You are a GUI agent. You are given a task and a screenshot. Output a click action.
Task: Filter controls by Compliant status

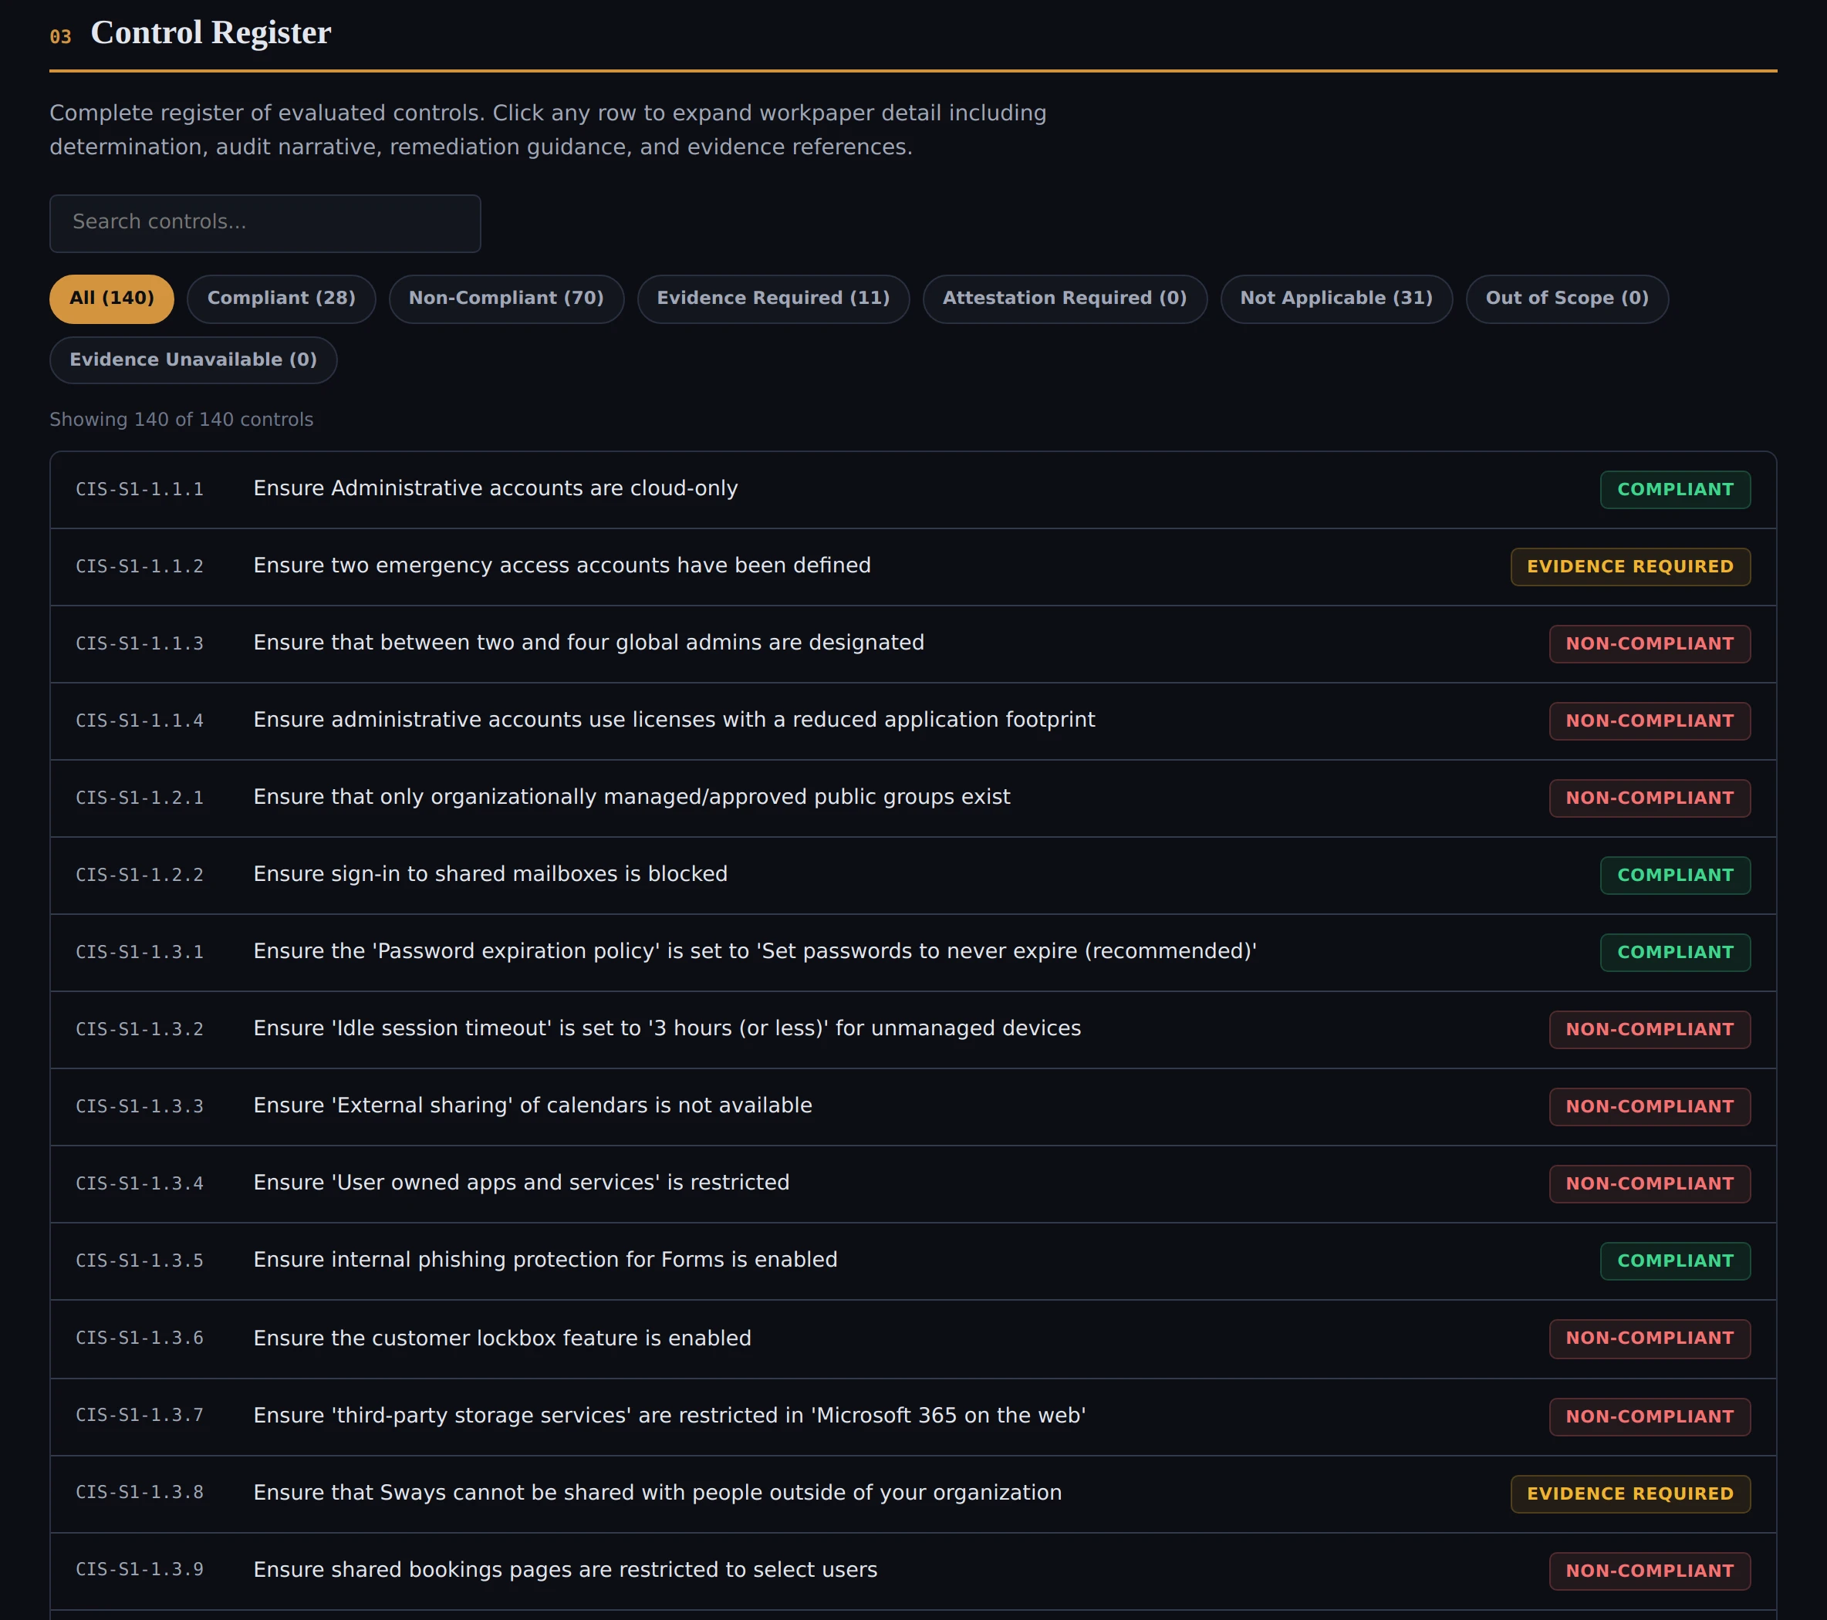click(281, 298)
